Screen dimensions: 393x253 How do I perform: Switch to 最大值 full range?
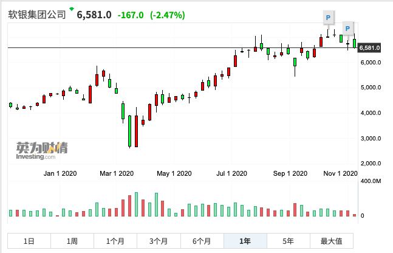click(x=332, y=241)
